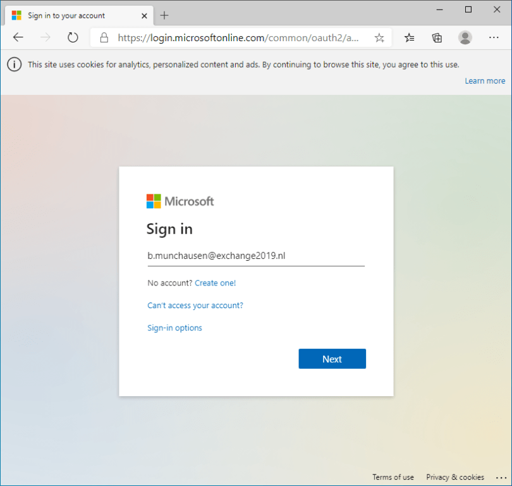Add page to favorites with star icon
This screenshot has width=512, height=486.
point(379,38)
